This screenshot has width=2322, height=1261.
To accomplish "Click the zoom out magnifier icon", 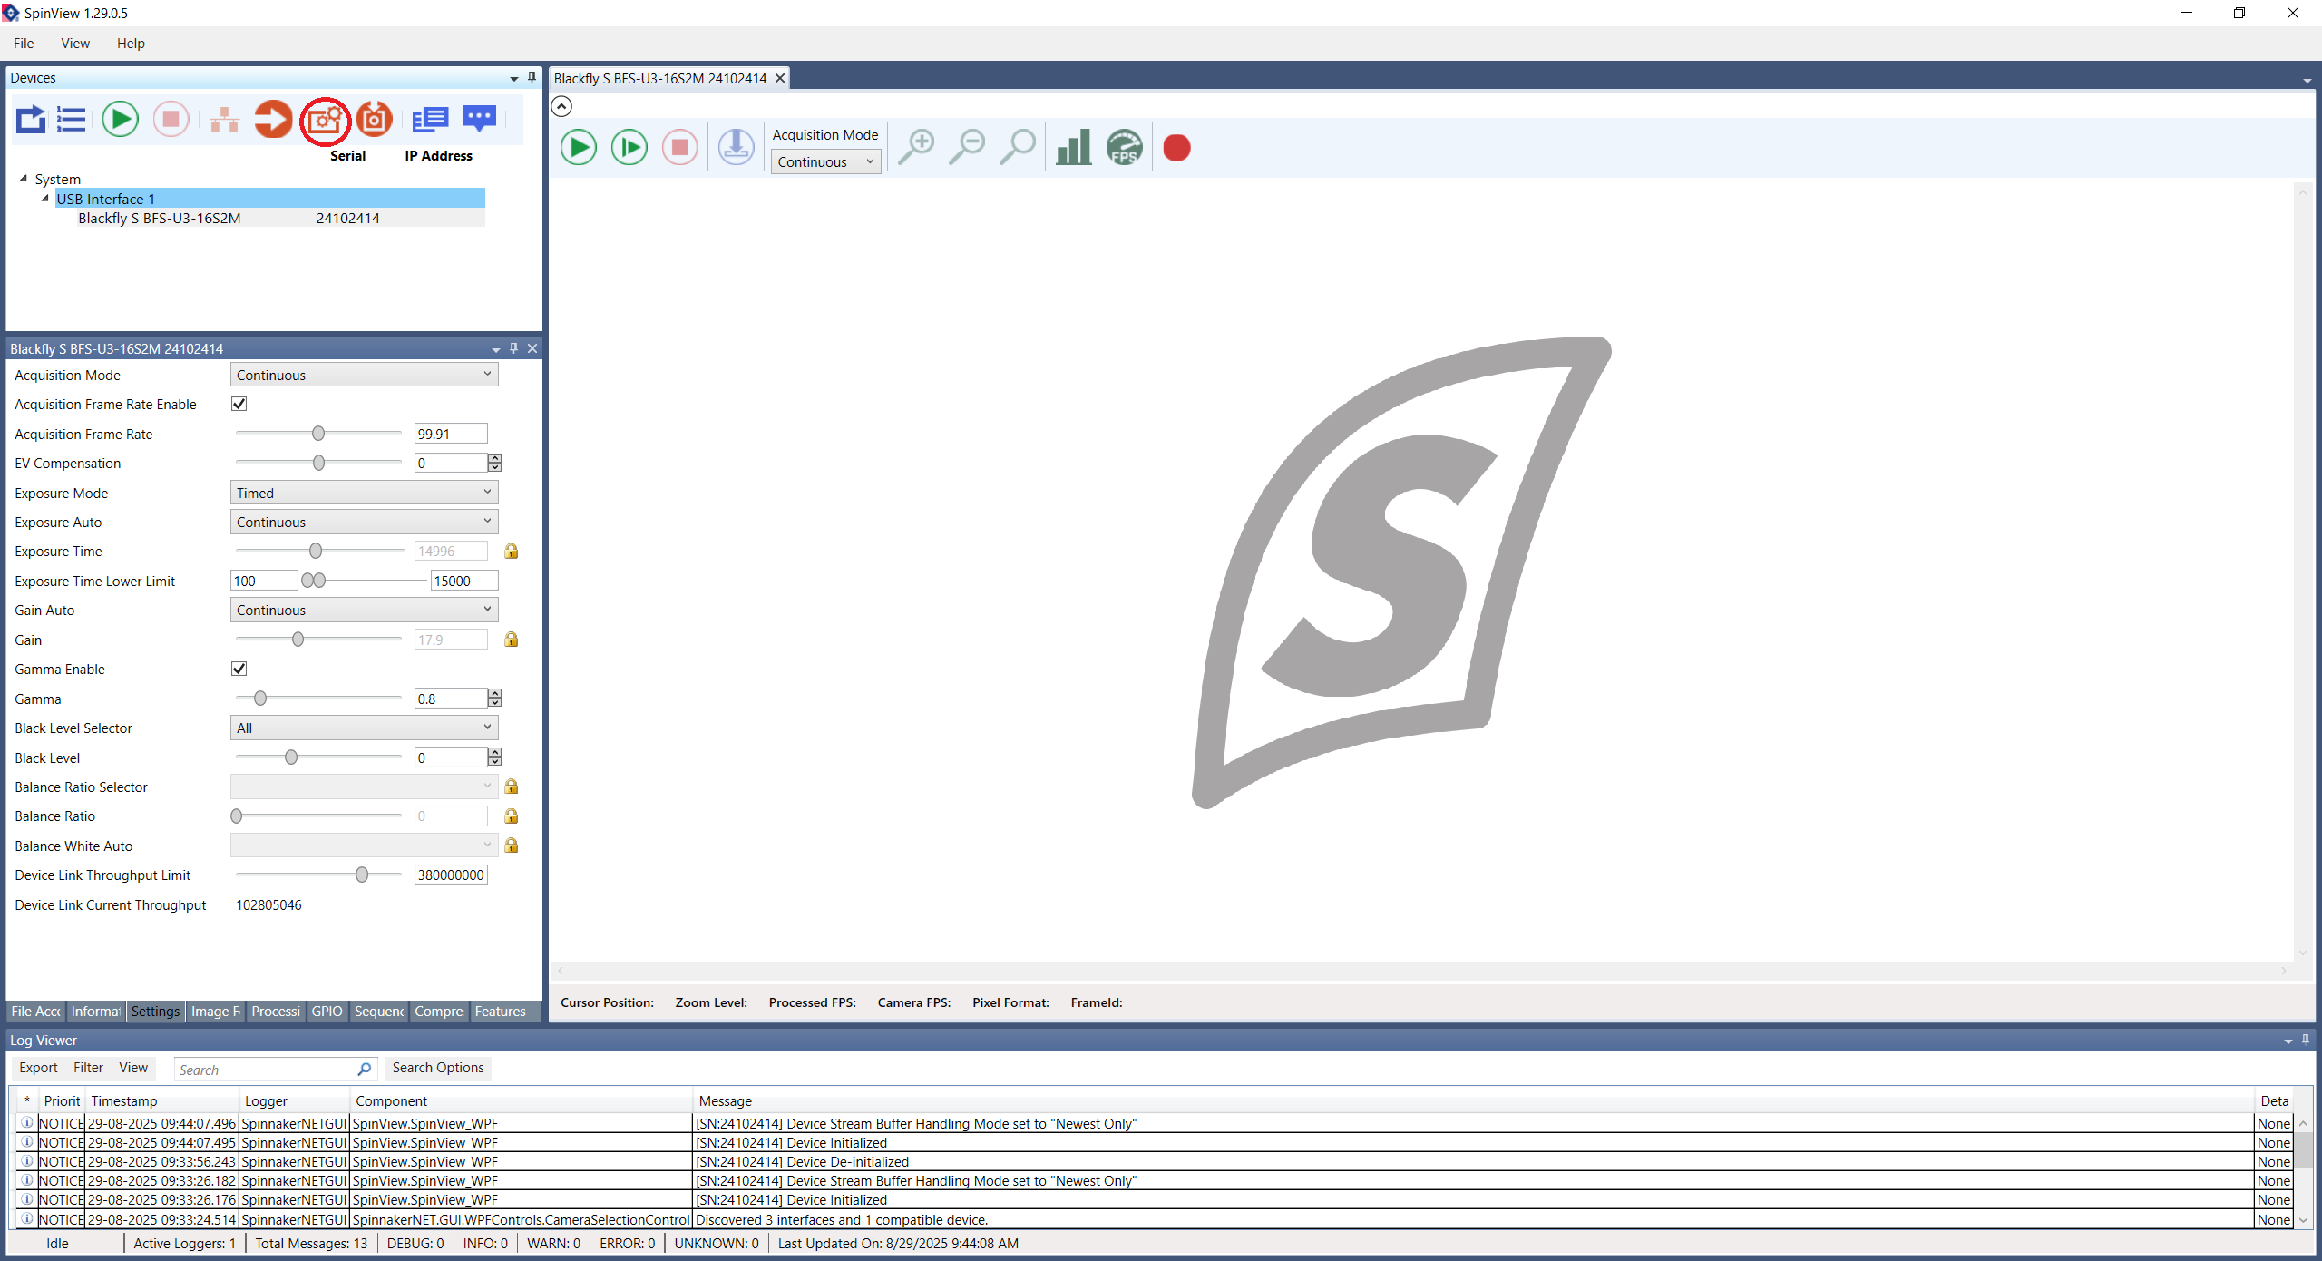I will [x=967, y=147].
